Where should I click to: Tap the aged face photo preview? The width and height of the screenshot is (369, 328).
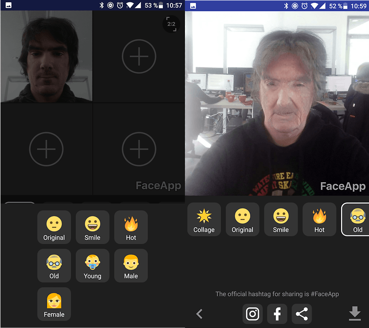(277, 103)
